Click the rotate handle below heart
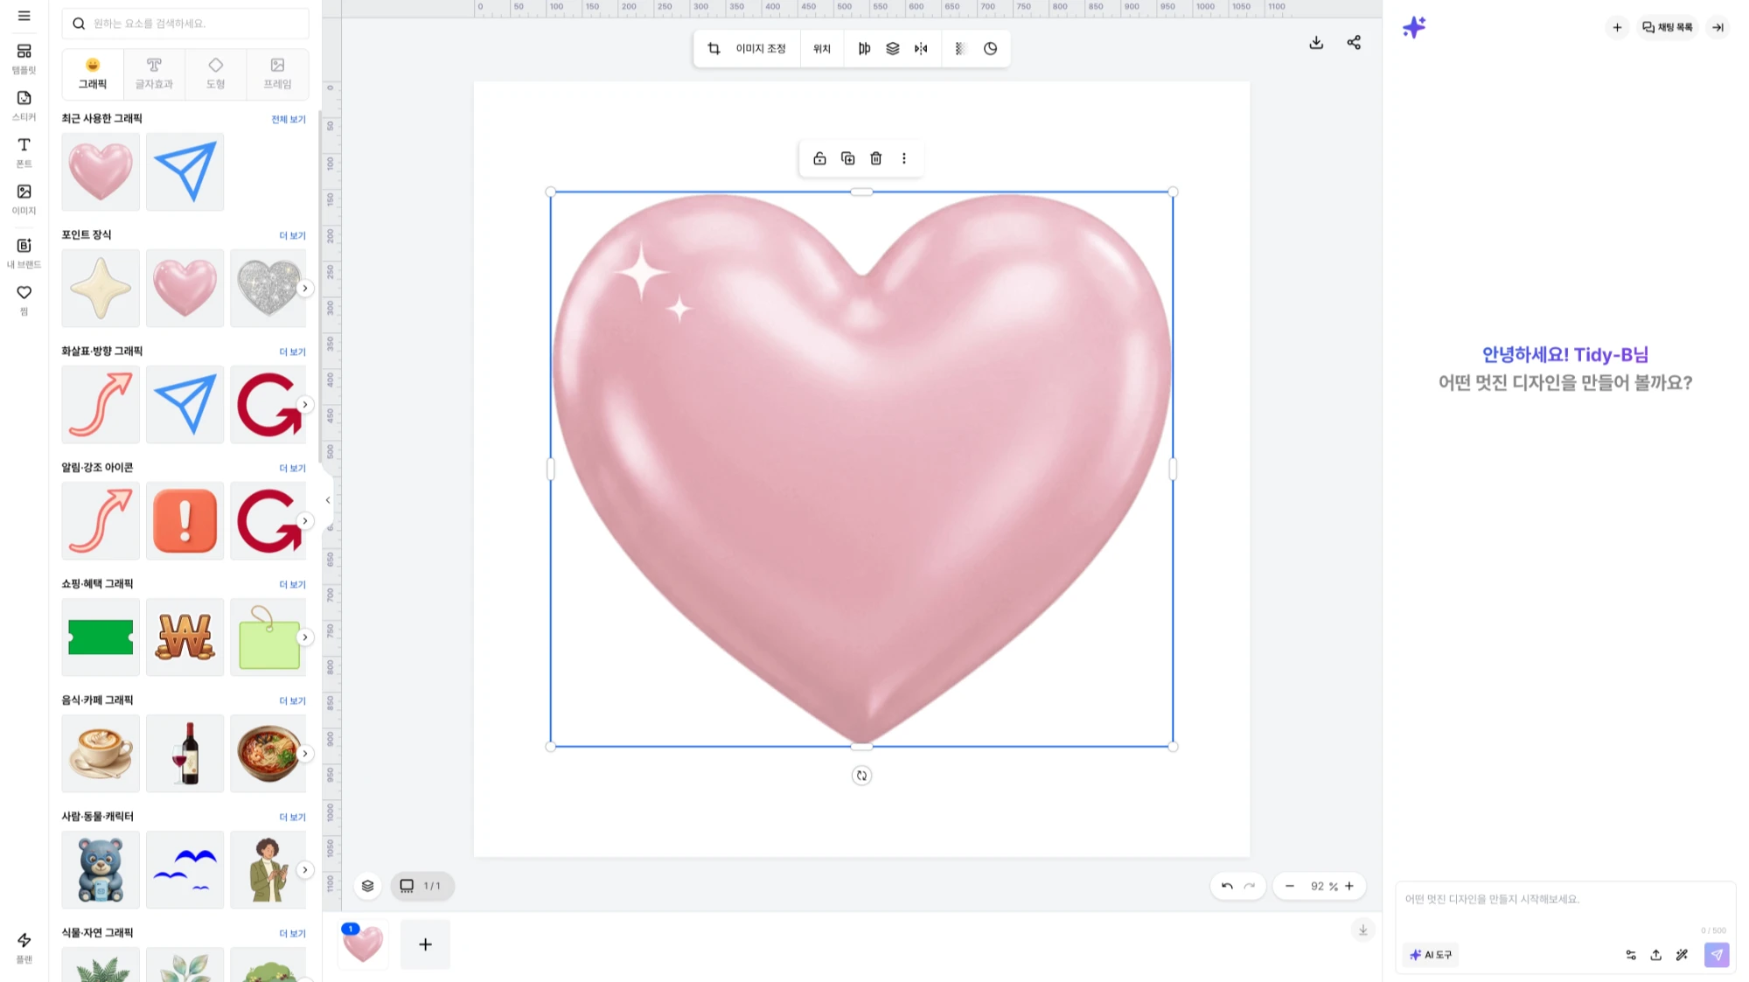This screenshot has height=982, width=1749. point(861,776)
